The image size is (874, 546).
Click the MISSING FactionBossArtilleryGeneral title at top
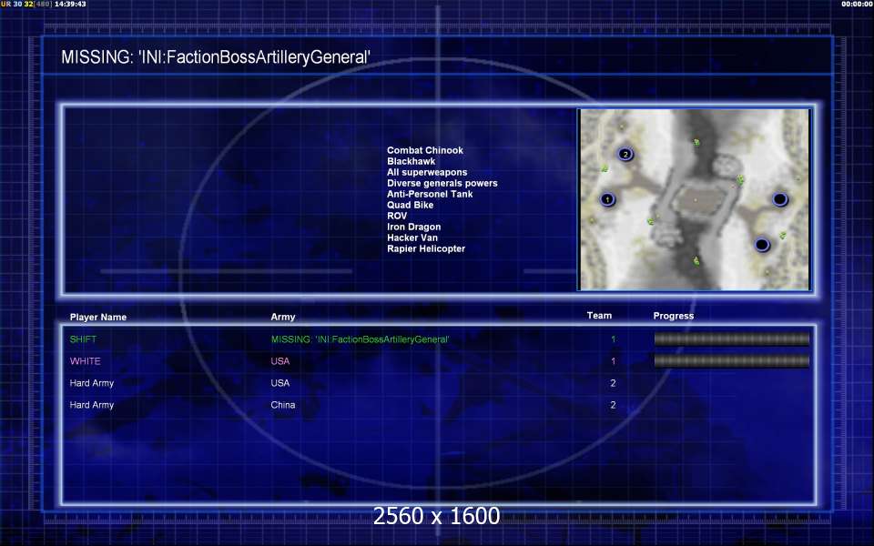216,57
